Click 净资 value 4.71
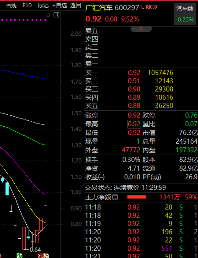Screen dimensions: 198x258 pyautogui.click(x=134, y=168)
